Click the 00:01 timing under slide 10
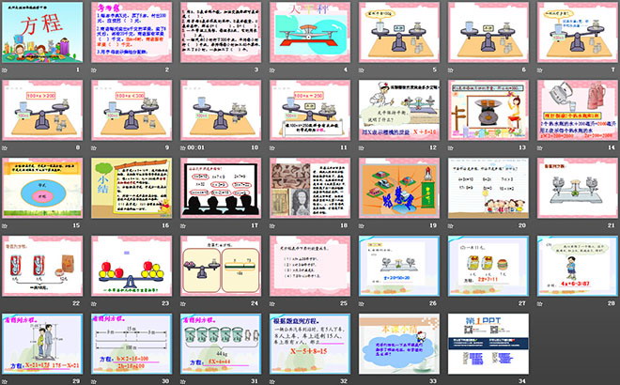Screen dimensions: 620x385 pyautogui.click(x=196, y=147)
